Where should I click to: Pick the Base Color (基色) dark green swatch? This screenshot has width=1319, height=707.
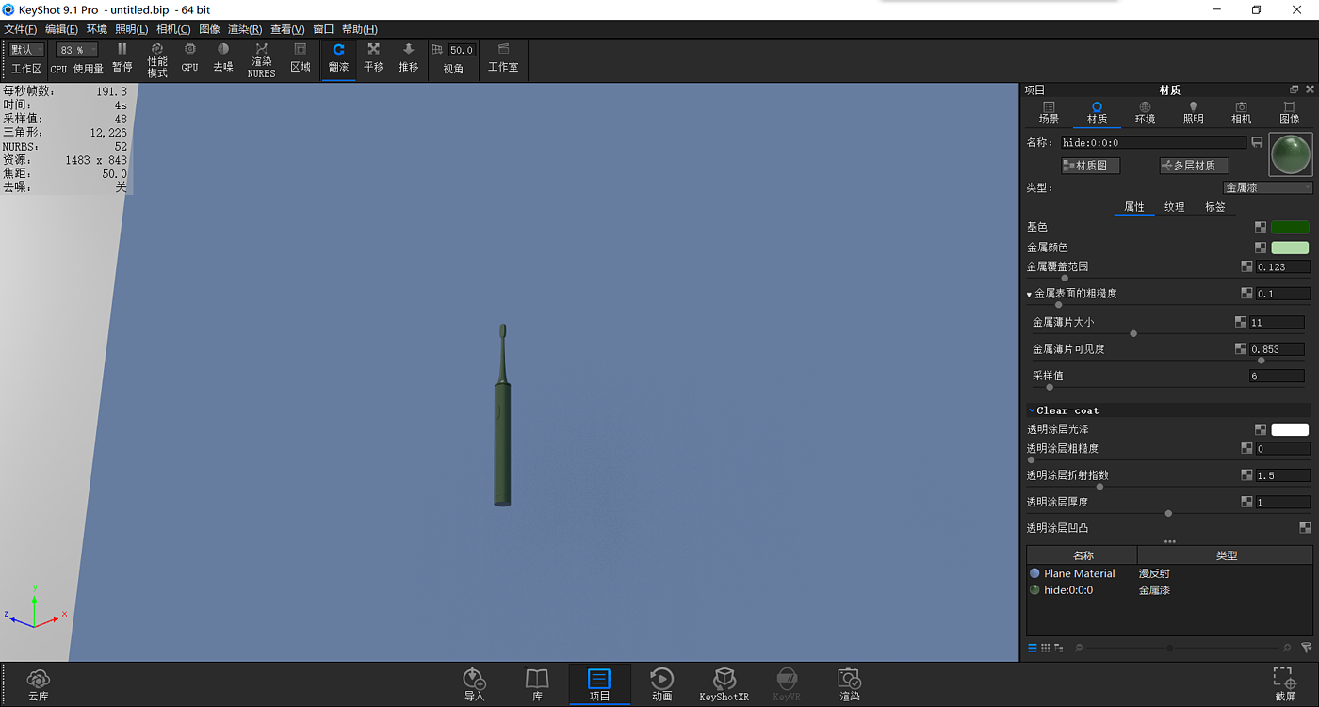click(x=1290, y=227)
